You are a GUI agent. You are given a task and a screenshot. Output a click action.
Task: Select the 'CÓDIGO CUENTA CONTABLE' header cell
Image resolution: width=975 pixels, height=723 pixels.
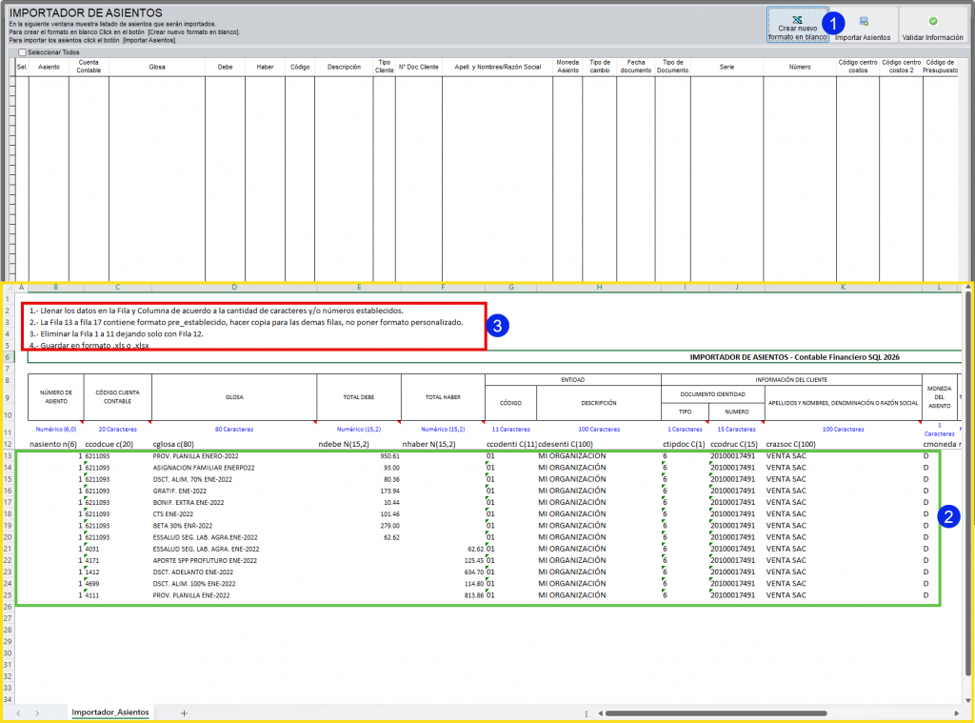pos(117,397)
